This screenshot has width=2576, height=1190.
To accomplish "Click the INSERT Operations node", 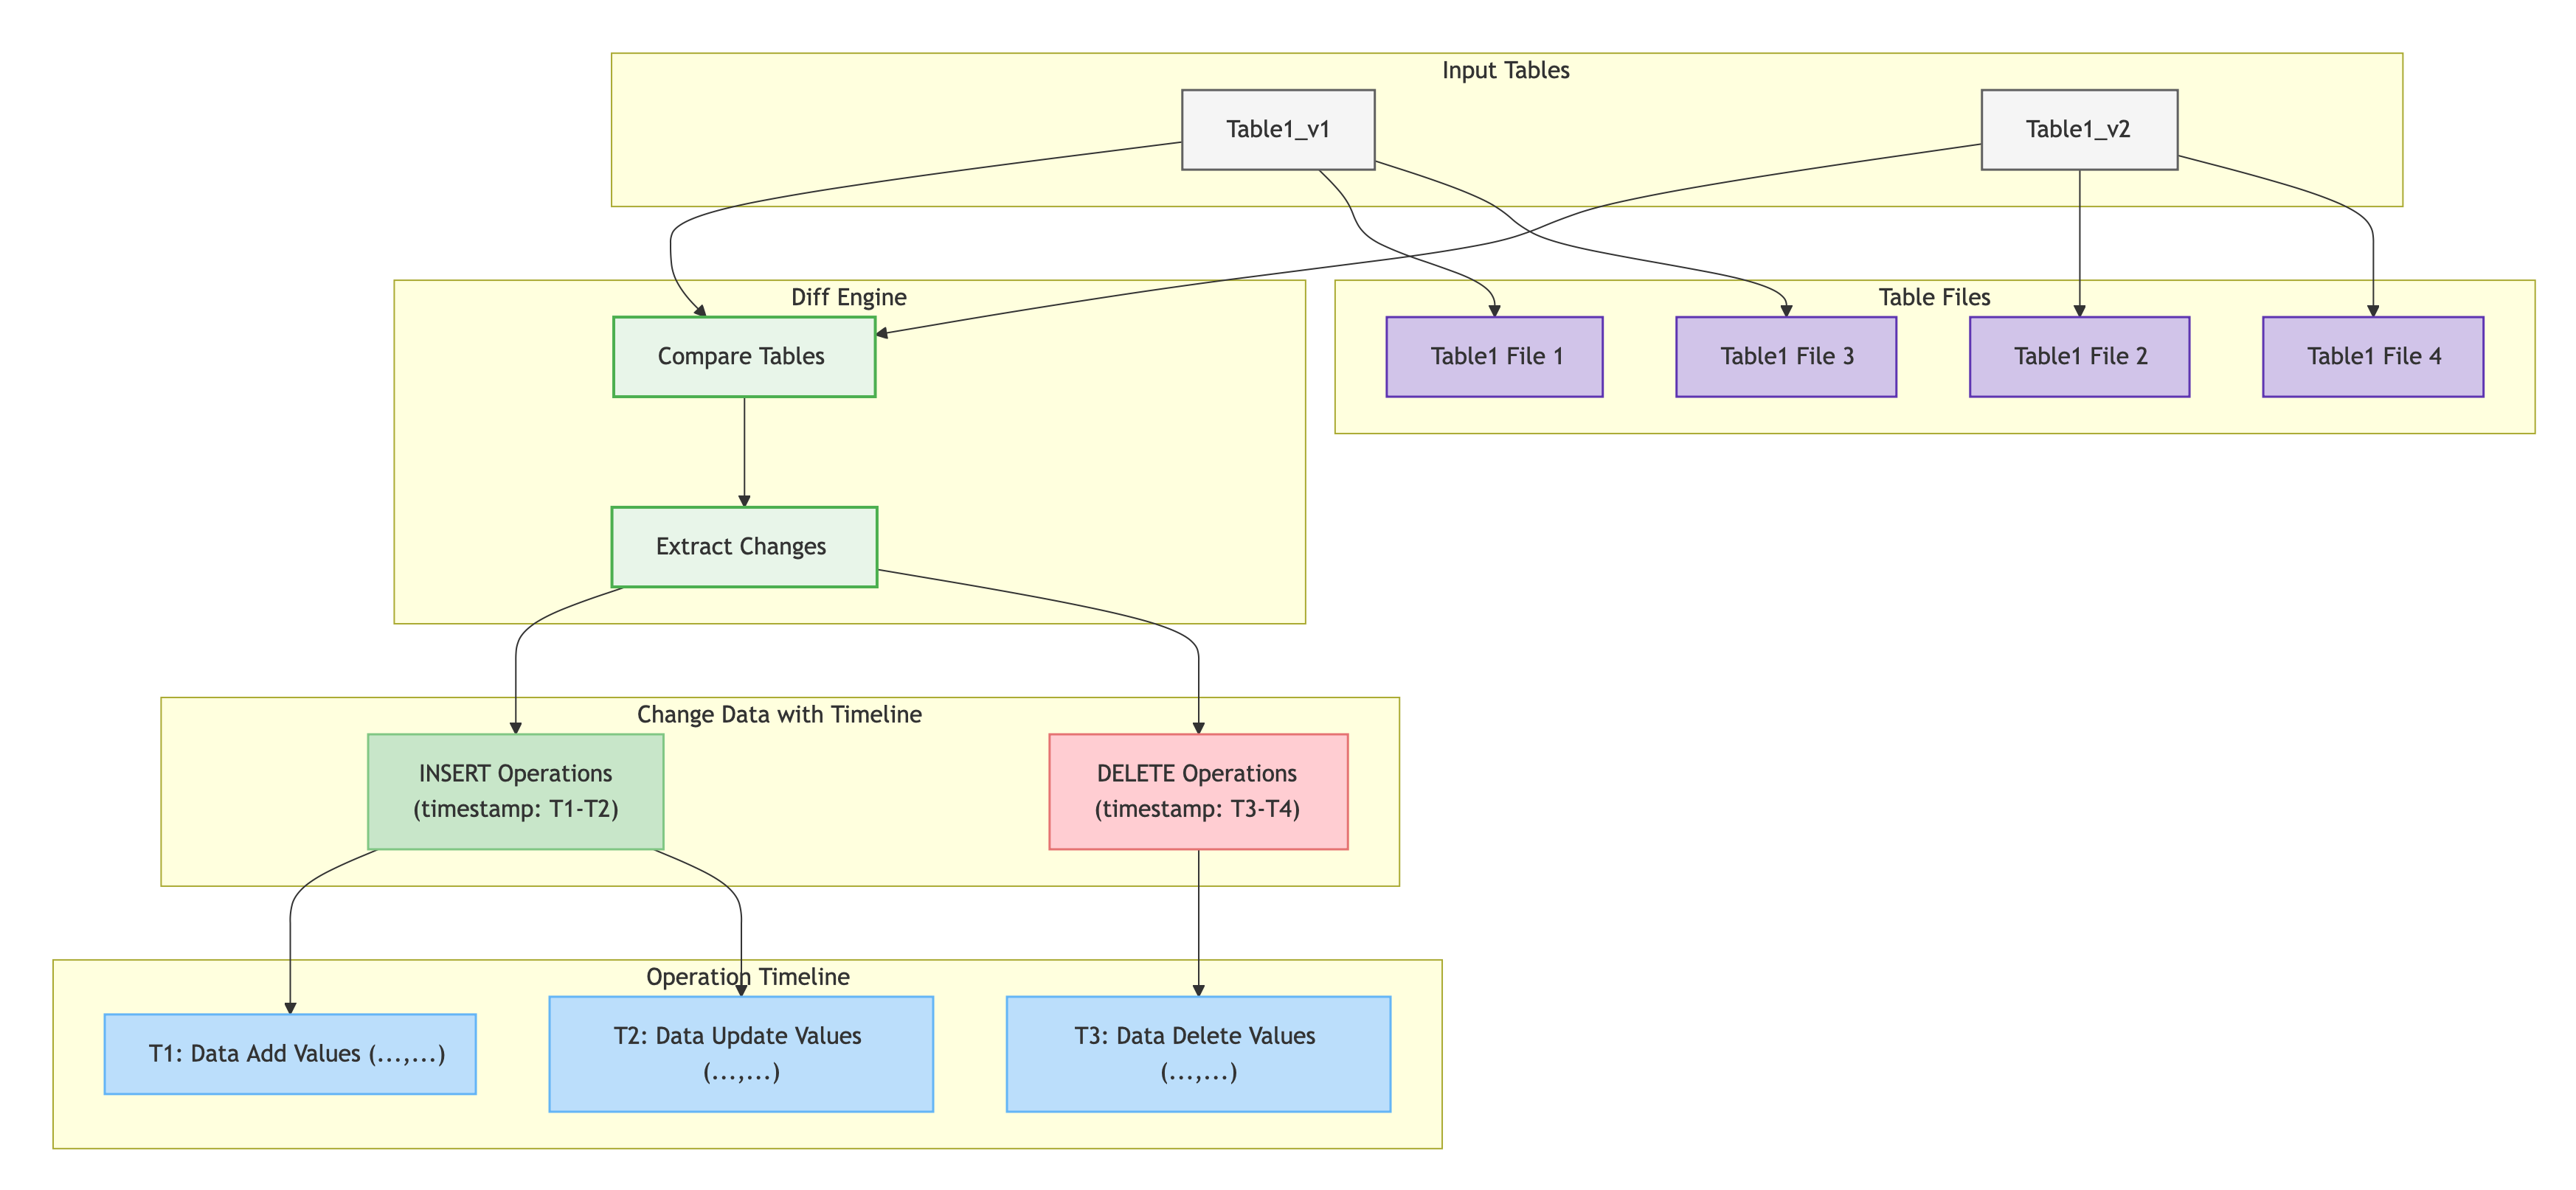I will 515,791.
